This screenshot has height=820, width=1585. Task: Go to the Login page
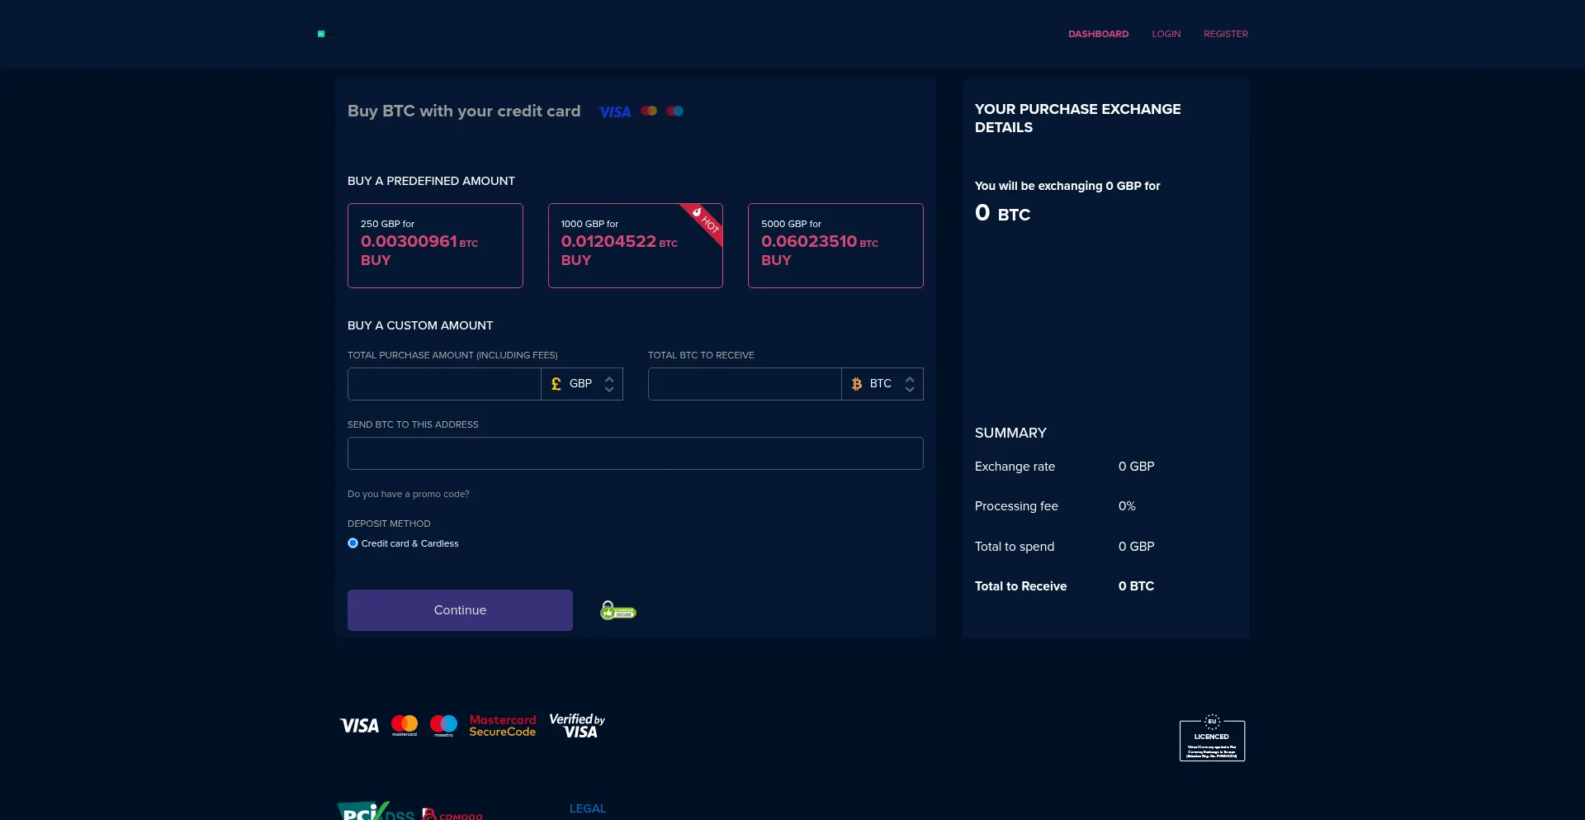click(1166, 34)
